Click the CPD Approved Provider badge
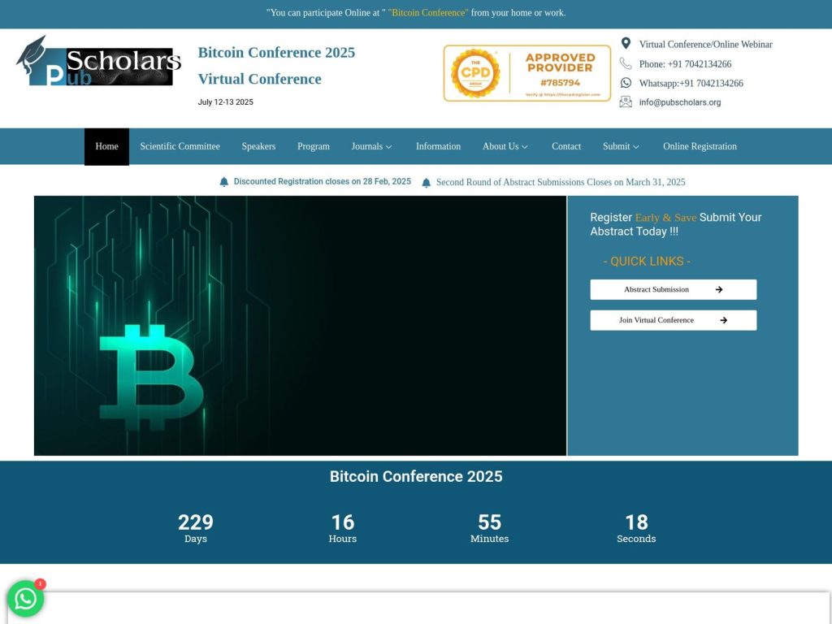Image resolution: width=832 pixels, height=624 pixels. [x=526, y=72]
